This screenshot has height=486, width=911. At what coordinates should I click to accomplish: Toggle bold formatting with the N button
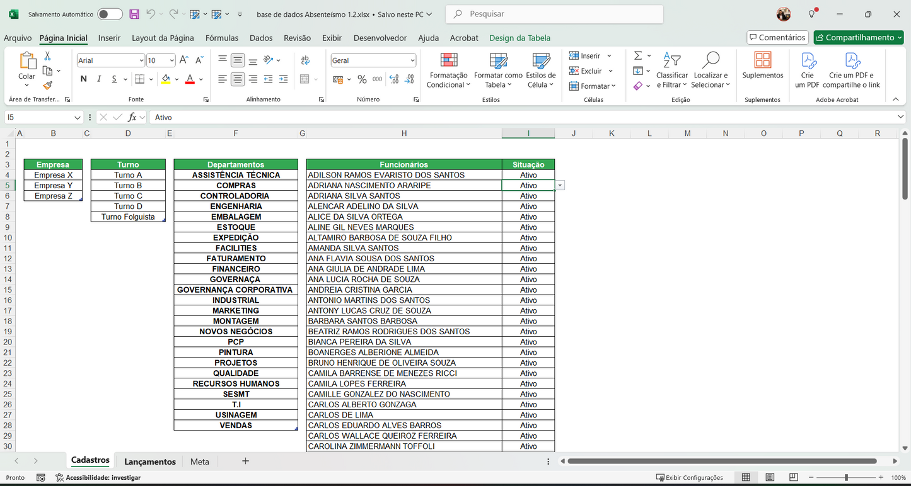tap(83, 80)
